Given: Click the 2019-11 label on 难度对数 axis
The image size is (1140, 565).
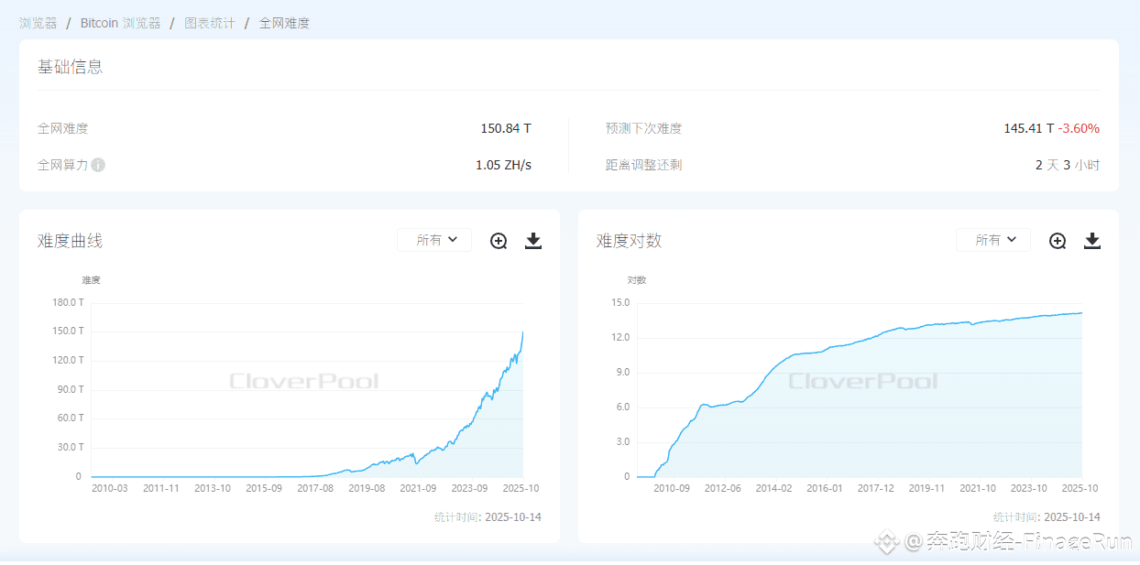Looking at the screenshot, I should coord(926,488).
